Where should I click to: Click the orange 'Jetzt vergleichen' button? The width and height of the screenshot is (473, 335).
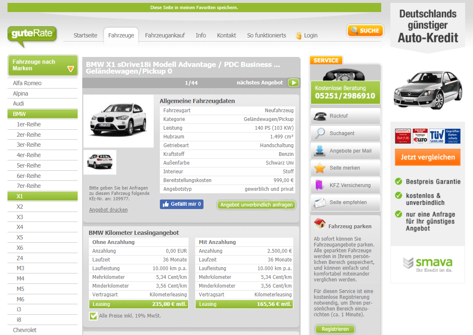tap(427, 157)
